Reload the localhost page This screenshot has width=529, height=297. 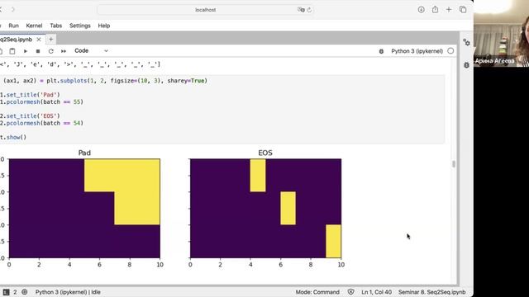[309, 10]
